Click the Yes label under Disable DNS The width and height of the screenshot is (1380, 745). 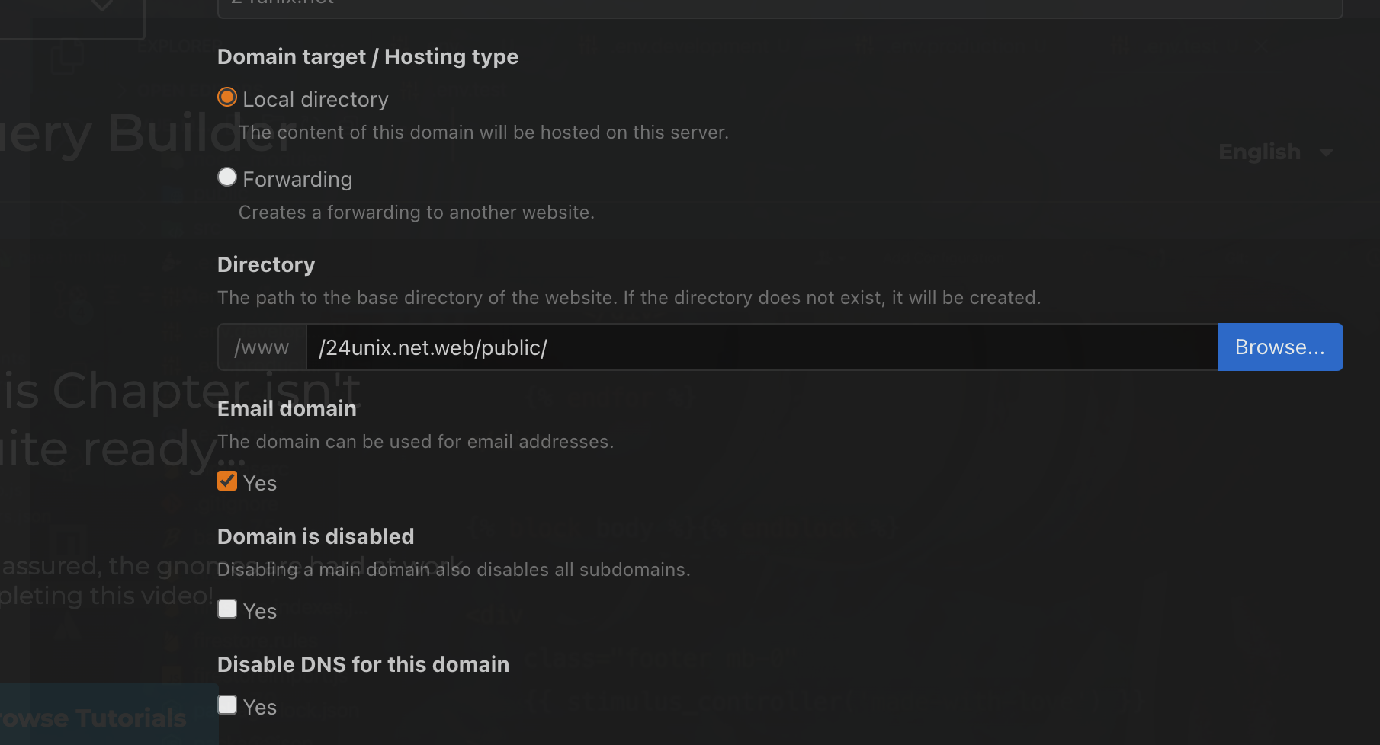(260, 708)
